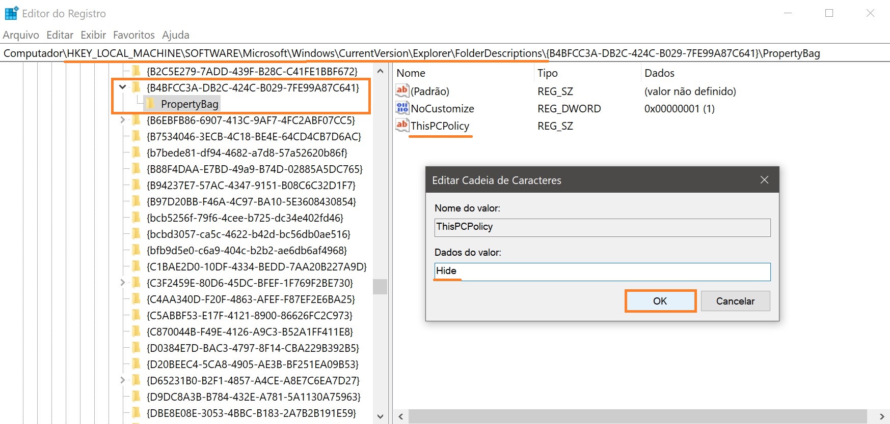
Task: Click folder icon of {C1BAE2D0-10DF-4334-BEDD-7AA20B227A9D}
Action: (x=137, y=266)
